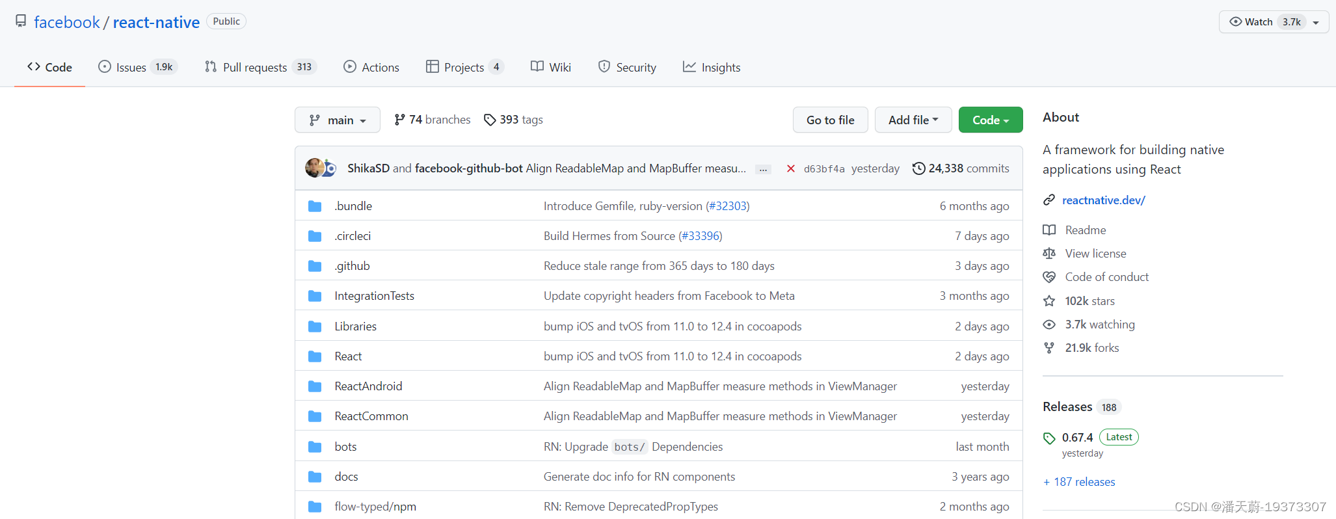This screenshot has height=519, width=1336.
Task: Click the repository book icon beside facebook
Action: 21,21
